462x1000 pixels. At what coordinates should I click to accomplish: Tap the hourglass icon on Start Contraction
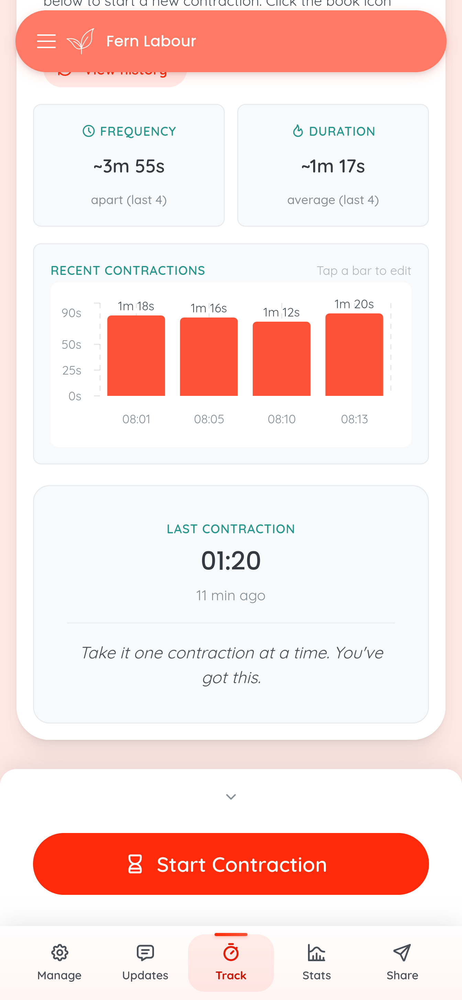tap(135, 864)
